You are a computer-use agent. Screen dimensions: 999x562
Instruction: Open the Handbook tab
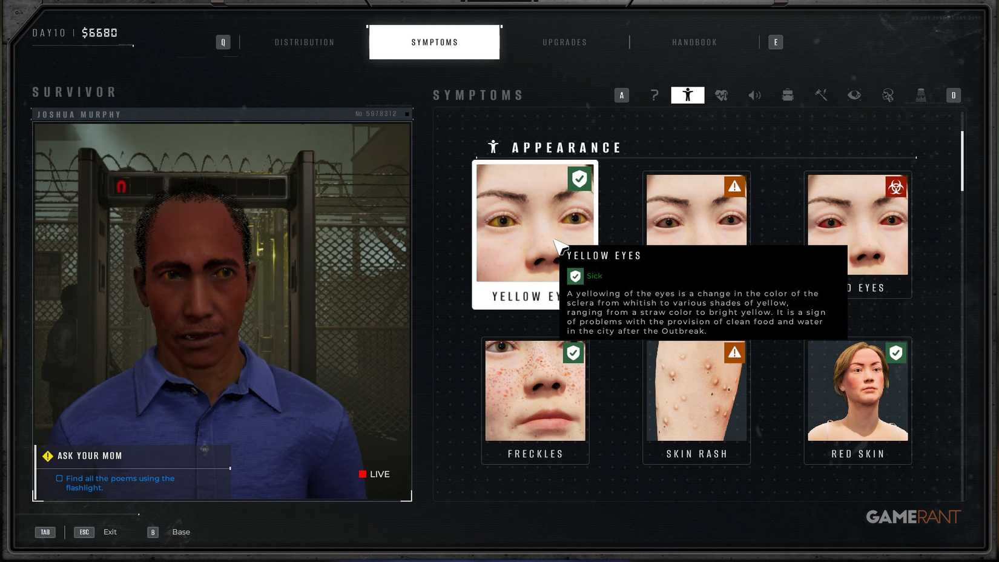tap(694, 42)
